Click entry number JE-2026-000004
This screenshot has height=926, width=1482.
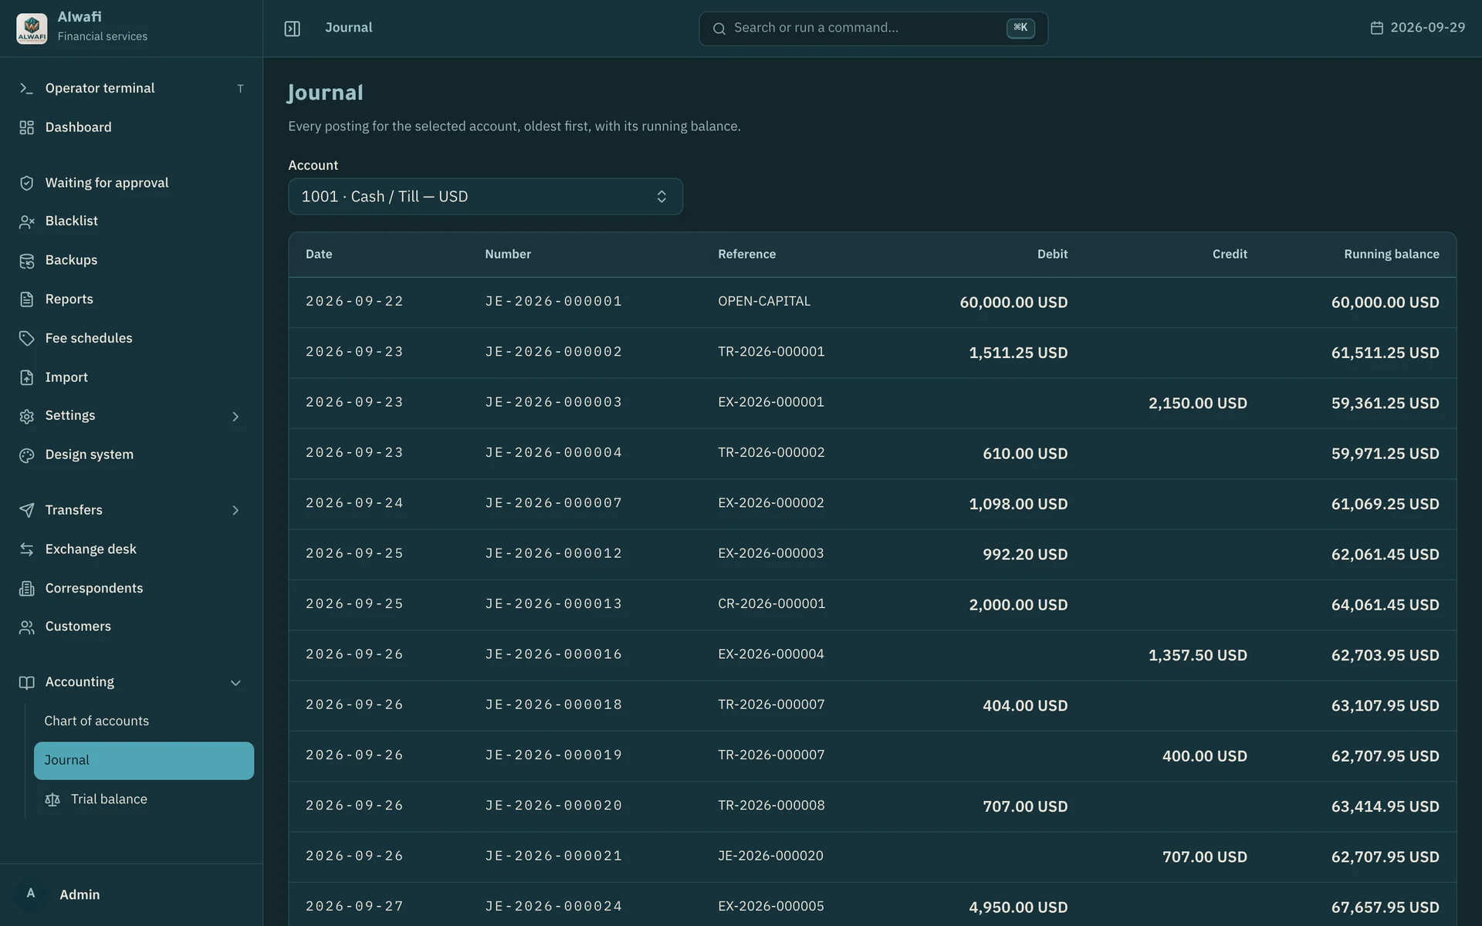[553, 453]
